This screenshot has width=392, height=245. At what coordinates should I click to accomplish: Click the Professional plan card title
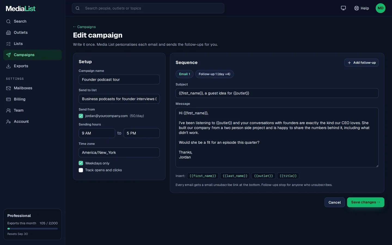pyautogui.click(x=19, y=216)
